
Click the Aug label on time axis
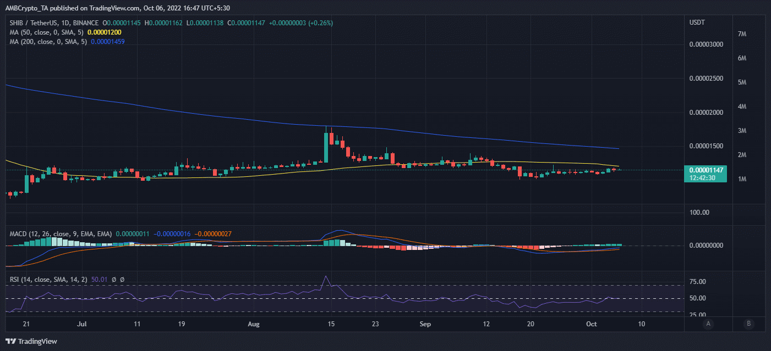point(253,325)
